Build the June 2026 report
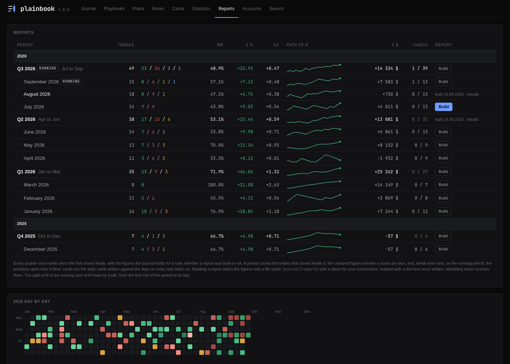 tap(443, 132)
